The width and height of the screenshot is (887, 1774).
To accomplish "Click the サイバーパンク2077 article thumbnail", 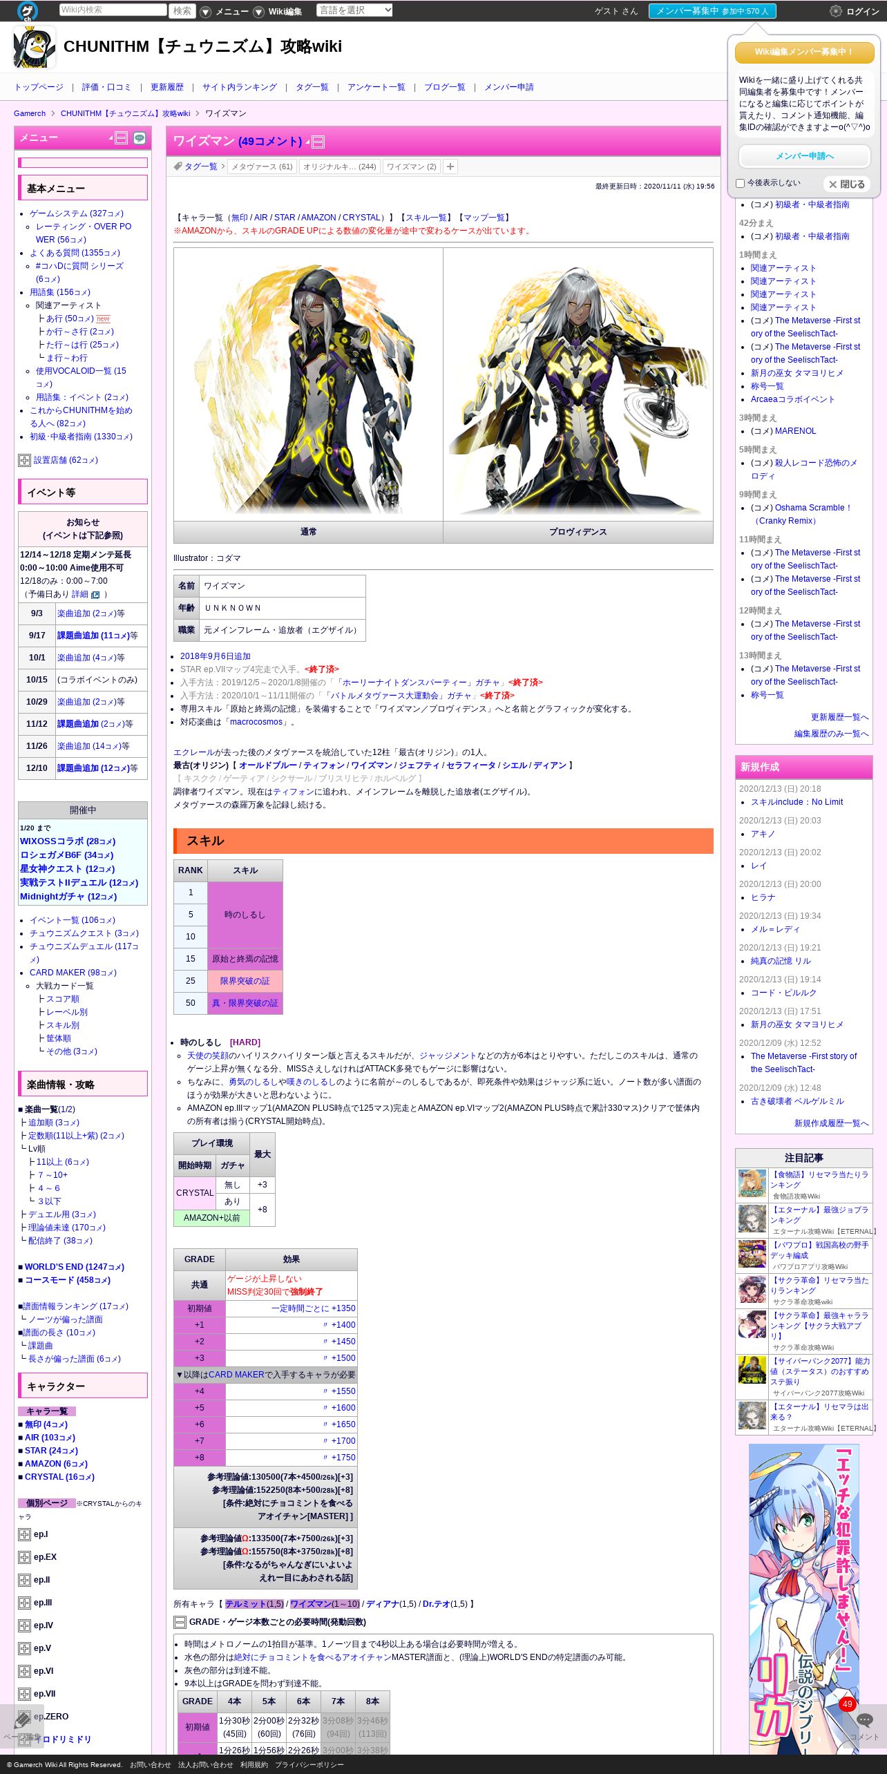I will point(752,1371).
